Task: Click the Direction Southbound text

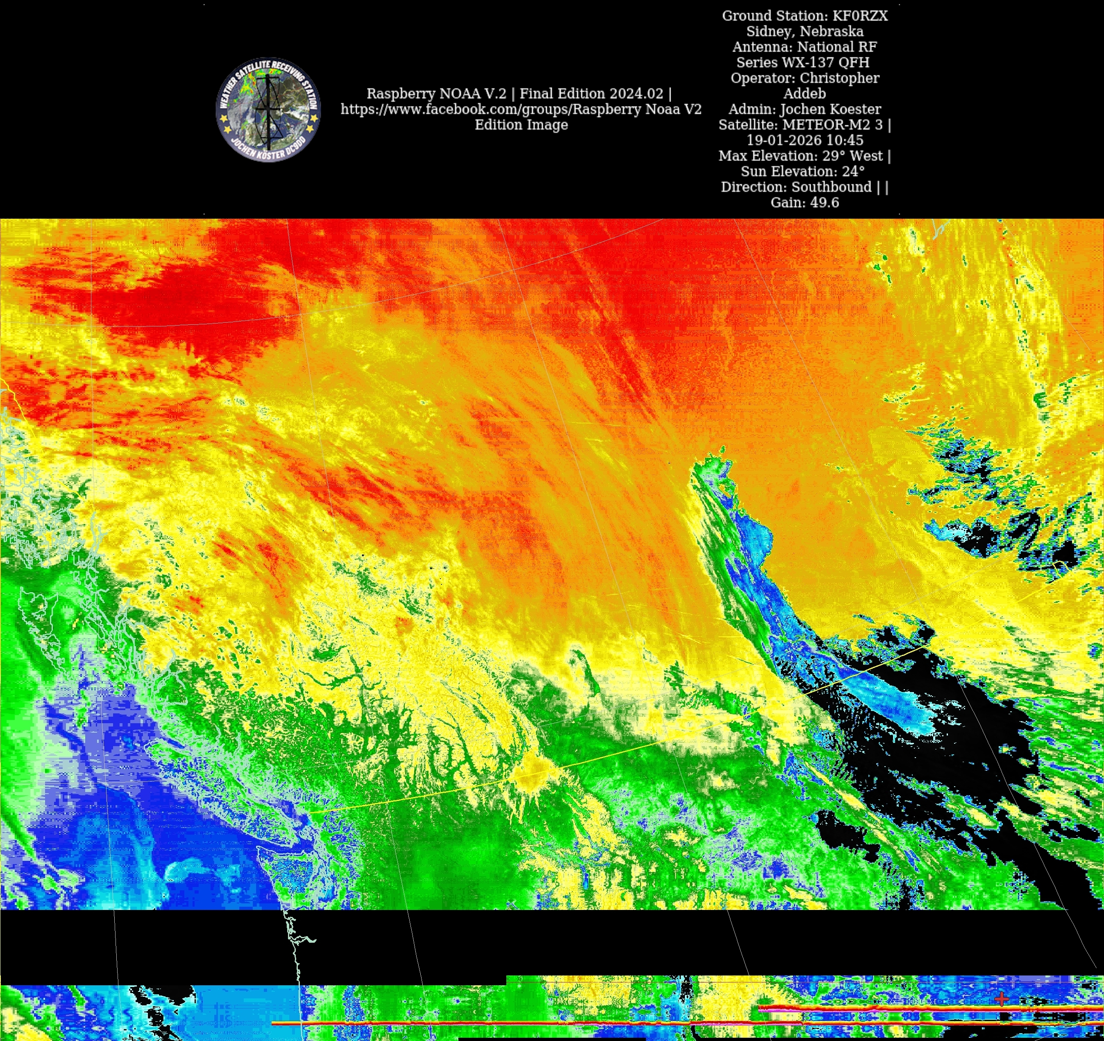Action: point(796,187)
